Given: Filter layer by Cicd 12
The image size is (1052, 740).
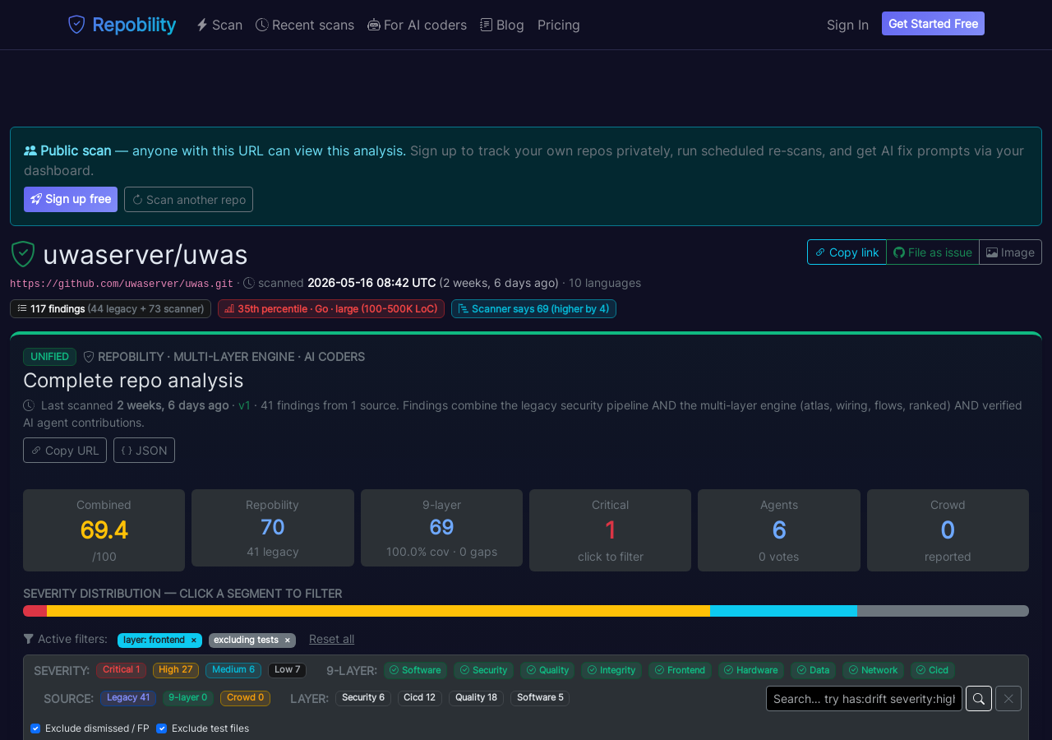Looking at the screenshot, I should 420,698.
